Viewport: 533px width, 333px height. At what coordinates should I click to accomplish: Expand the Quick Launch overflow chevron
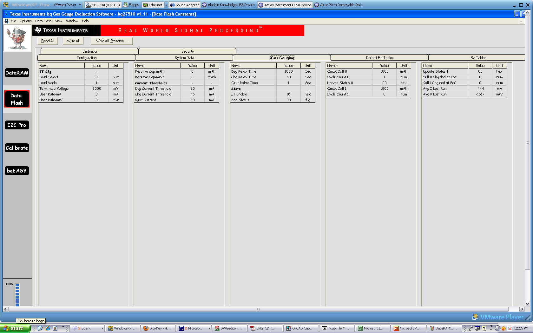62,327
